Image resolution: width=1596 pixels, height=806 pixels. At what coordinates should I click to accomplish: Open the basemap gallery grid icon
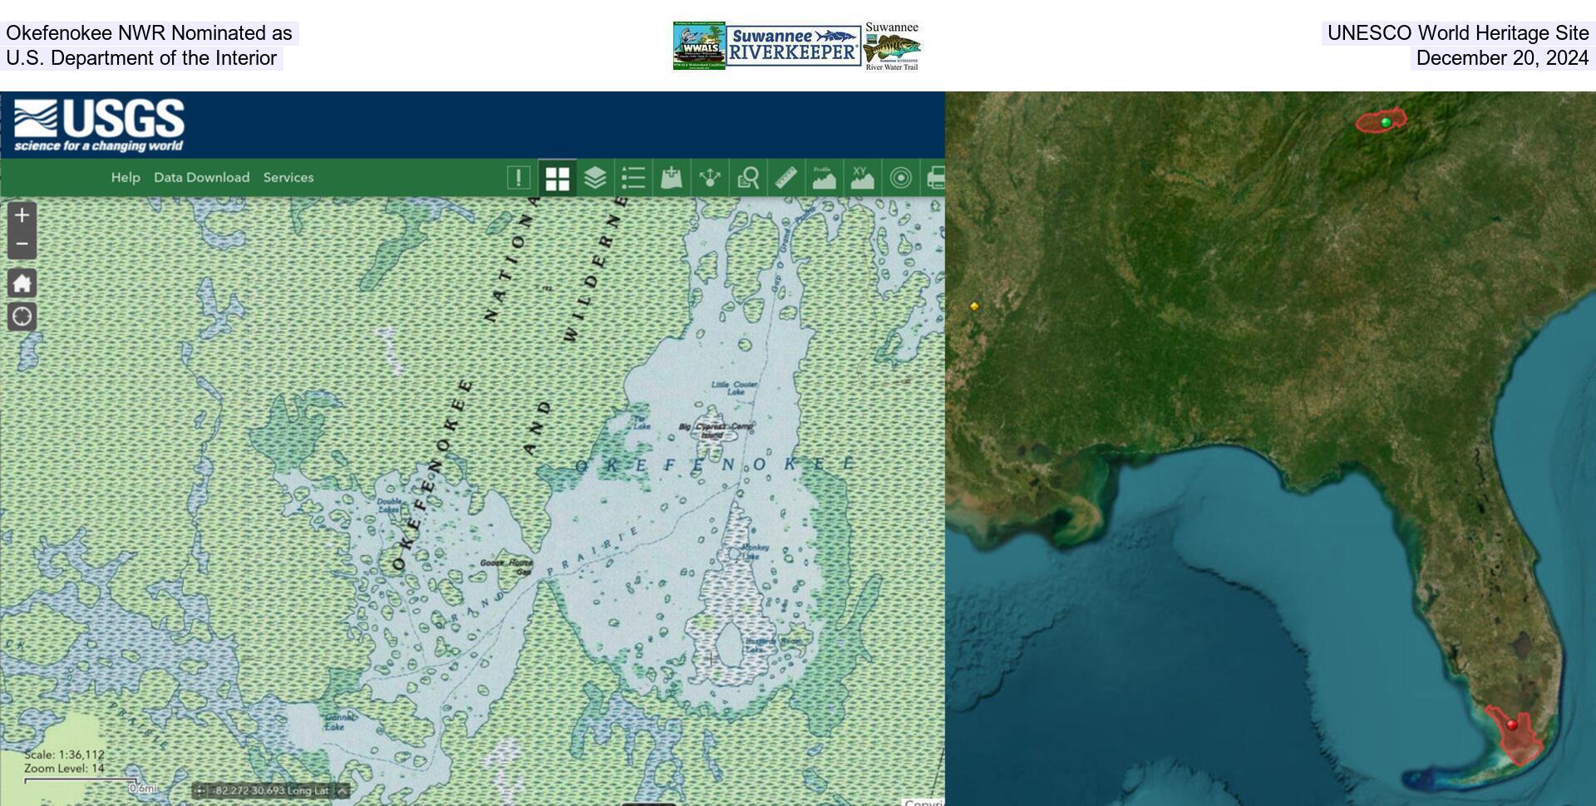pos(557,178)
